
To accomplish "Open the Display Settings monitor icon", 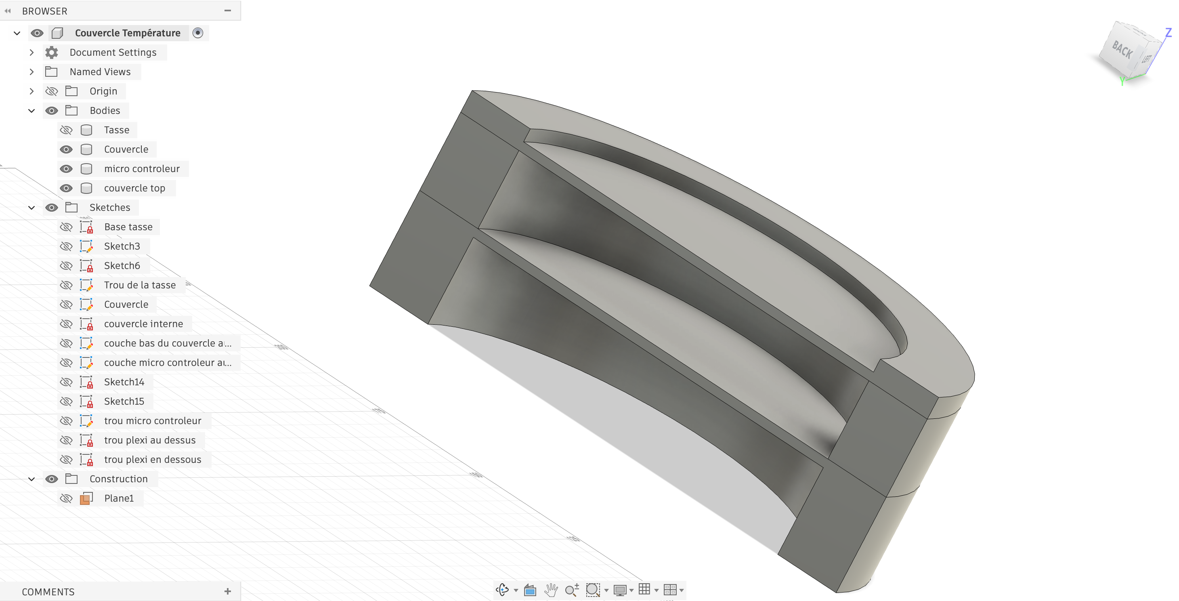I will click(x=620, y=590).
